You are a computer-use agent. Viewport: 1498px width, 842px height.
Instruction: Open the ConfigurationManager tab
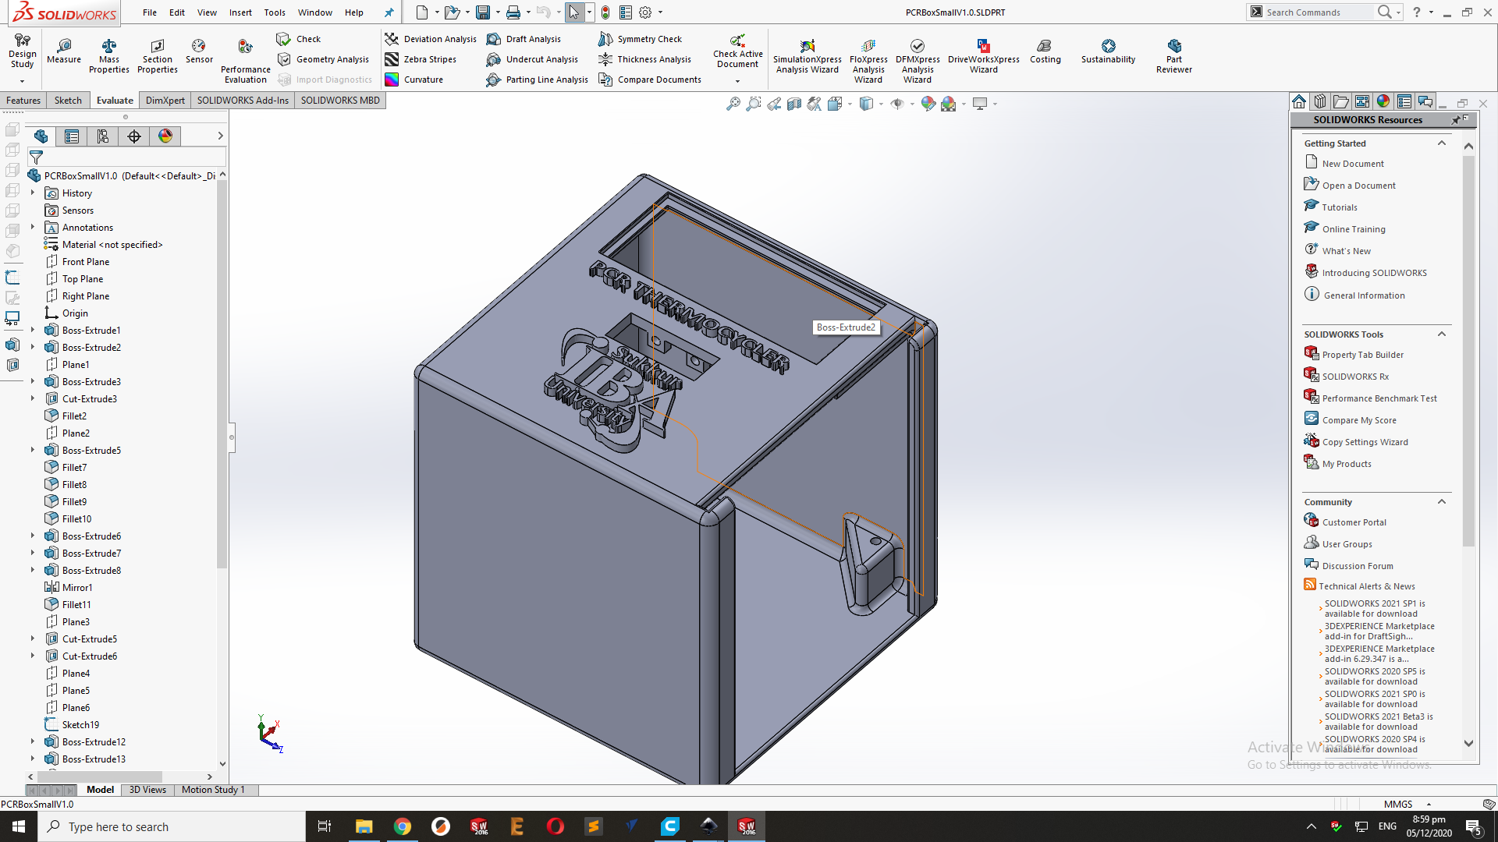point(103,136)
